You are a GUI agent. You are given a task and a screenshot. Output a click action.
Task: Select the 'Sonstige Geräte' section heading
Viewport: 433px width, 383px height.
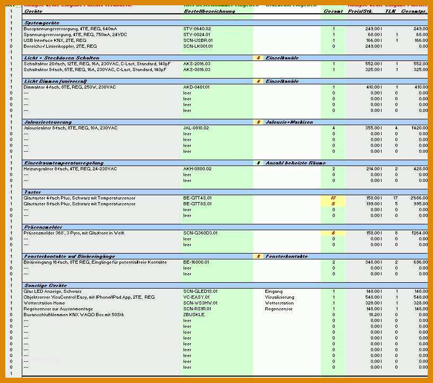(x=45, y=285)
